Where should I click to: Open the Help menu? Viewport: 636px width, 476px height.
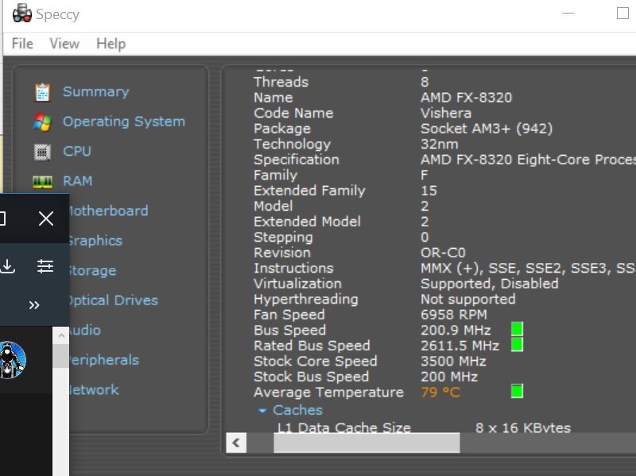pyautogui.click(x=111, y=44)
